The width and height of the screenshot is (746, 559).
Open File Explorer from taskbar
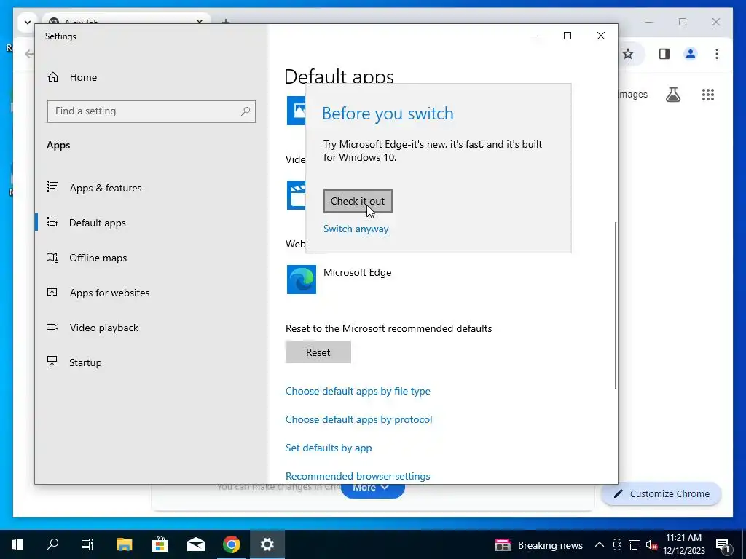(124, 544)
